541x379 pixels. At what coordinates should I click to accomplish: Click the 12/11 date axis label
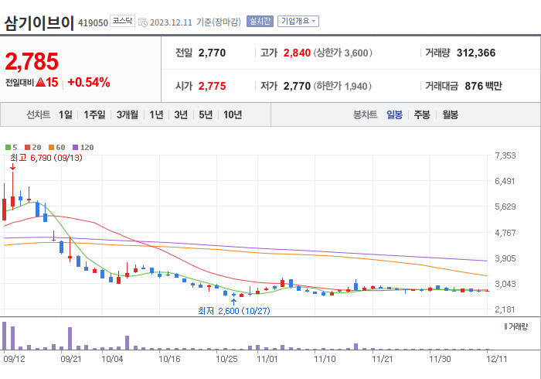click(496, 359)
